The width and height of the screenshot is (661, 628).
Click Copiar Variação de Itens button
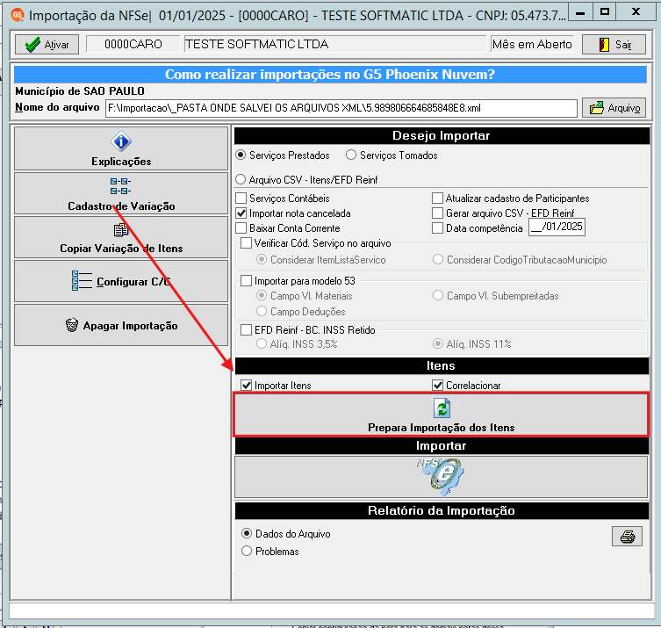point(121,237)
